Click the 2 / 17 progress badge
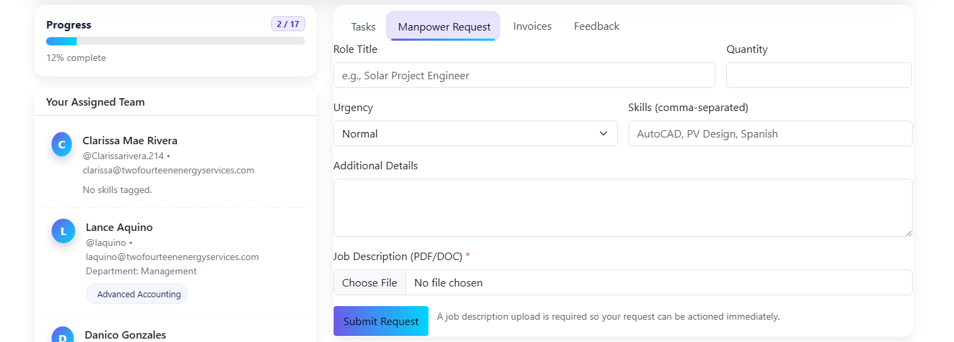The image size is (954, 342). (x=287, y=24)
